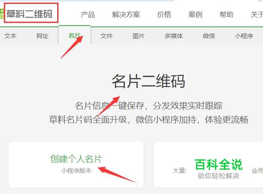Switch to the 小程序 tab
This screenshot has height=194, width=263.
(244, 36)
